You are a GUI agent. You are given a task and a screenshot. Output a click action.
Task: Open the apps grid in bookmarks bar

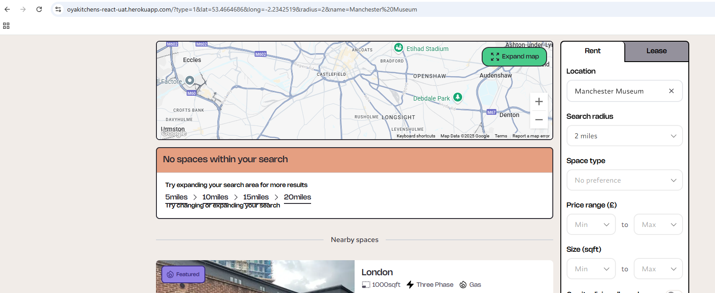click(x=6, y=26)
